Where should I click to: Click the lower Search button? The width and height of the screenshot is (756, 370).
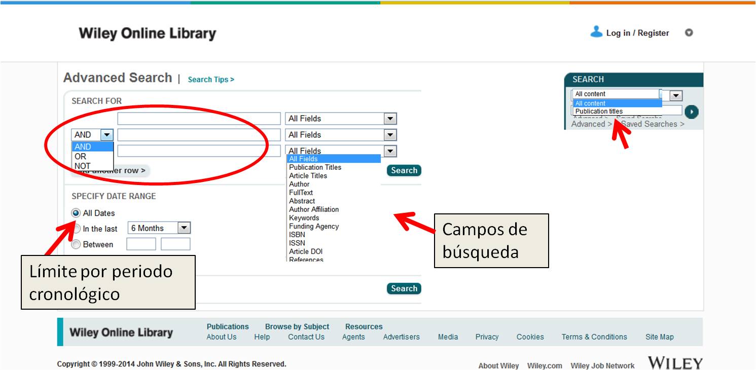[404, 288]
